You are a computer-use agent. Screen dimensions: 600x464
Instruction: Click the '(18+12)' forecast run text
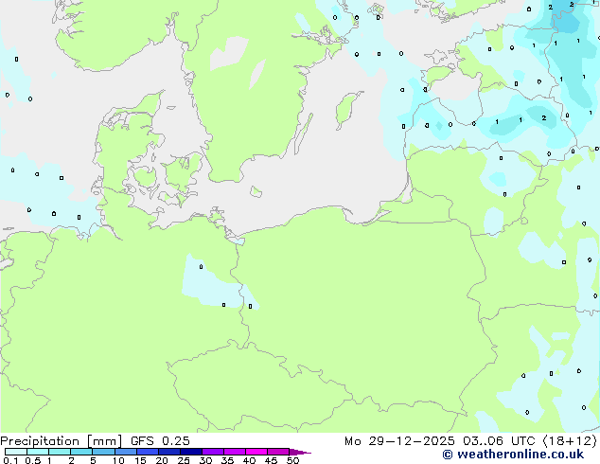(570, 441)
